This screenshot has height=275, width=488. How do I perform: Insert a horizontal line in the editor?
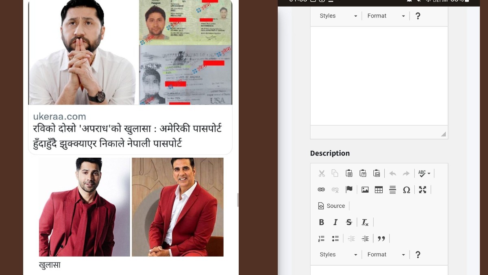pyautogui.click(x=392, y=189)
